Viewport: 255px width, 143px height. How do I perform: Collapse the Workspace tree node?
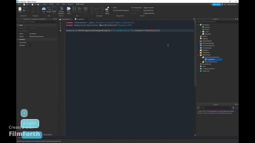[x=198, y=25]
